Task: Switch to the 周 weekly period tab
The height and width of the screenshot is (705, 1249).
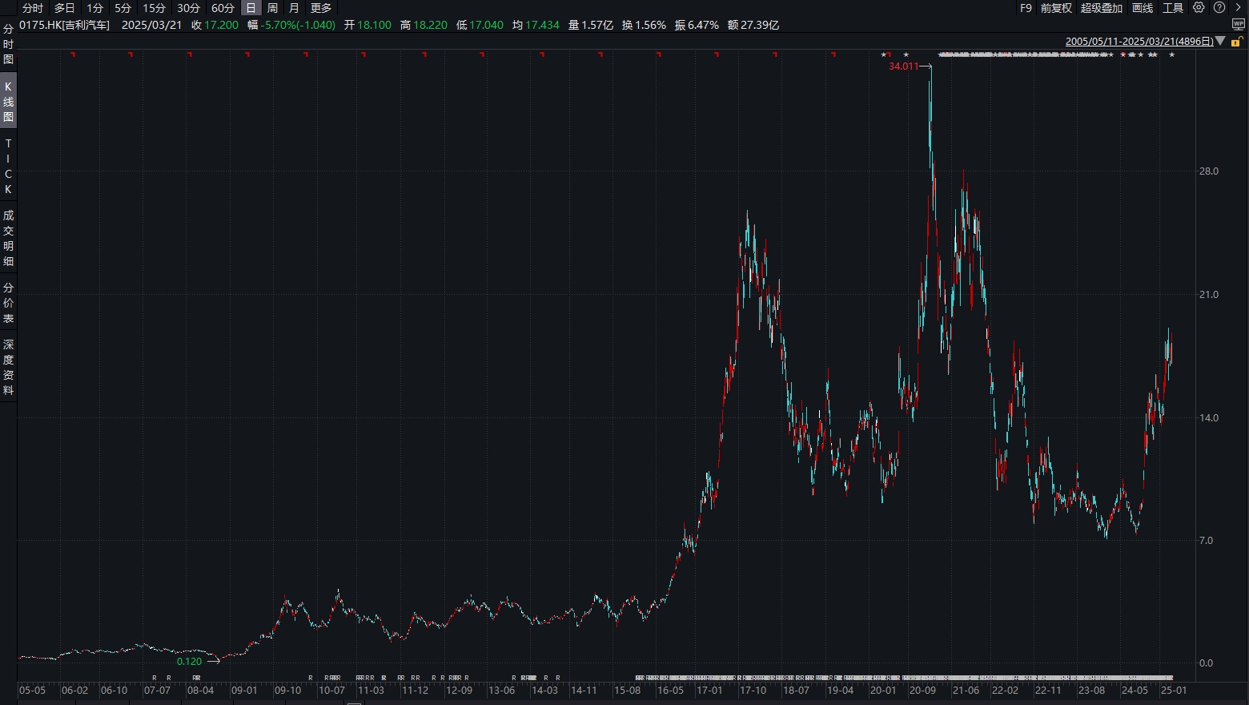Action: coord(272,8)
